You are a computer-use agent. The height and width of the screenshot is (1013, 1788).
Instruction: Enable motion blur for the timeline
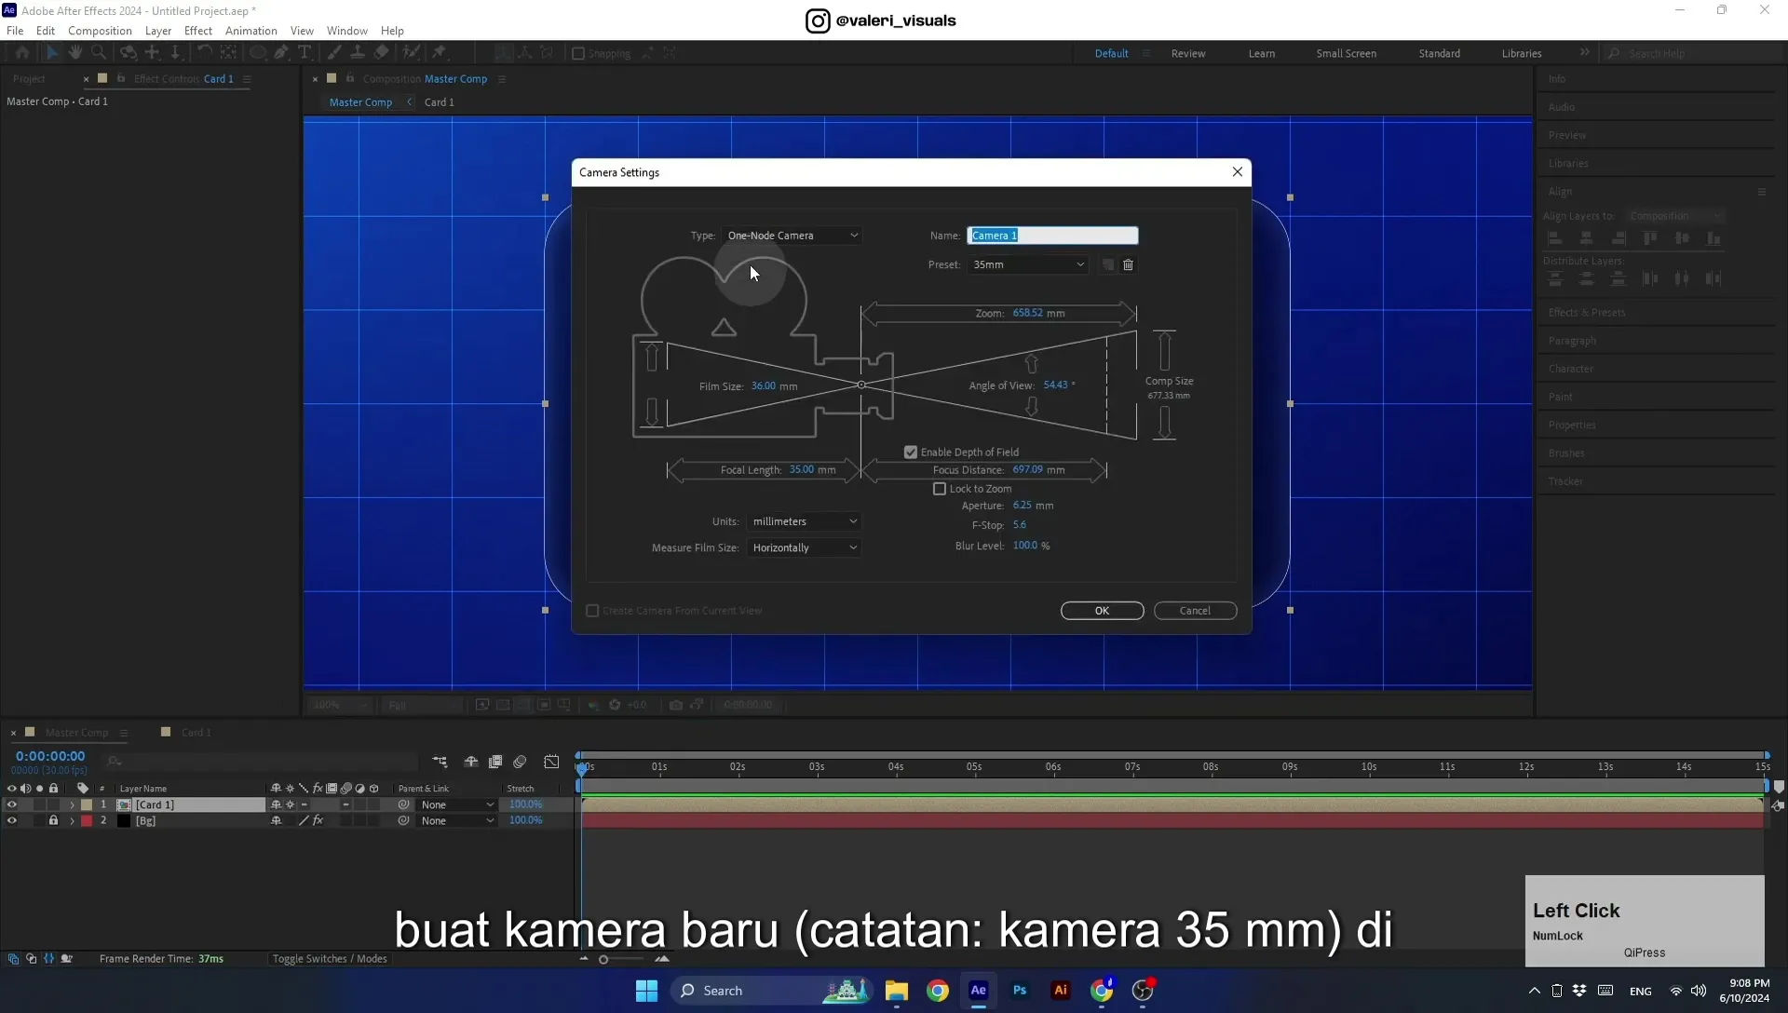520,762
